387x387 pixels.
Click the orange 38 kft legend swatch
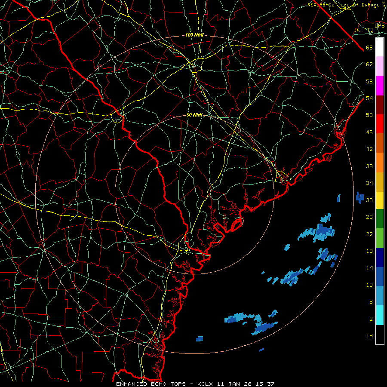380,163
